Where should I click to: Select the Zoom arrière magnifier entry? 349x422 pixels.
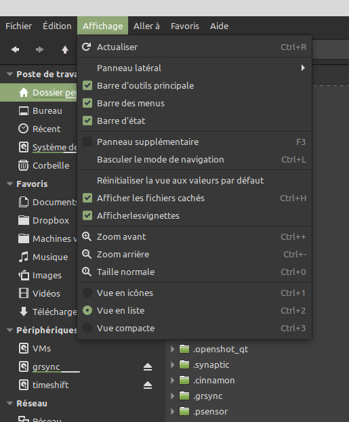[194, 254]
